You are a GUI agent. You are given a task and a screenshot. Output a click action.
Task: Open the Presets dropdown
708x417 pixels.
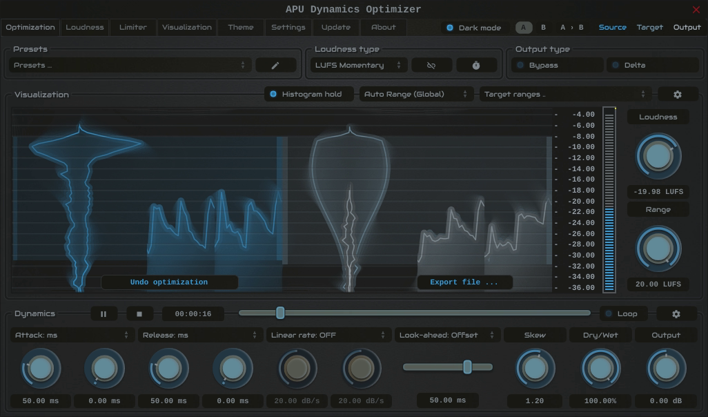[130, 66]
